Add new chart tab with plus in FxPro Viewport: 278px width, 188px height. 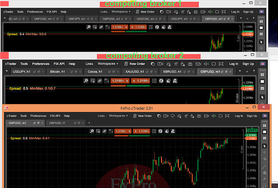pos(89,123)
